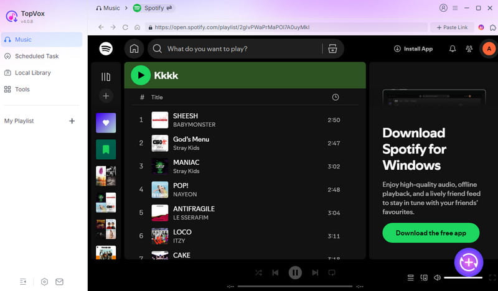
Task: Open Spotify notifications bell
Action: point(453,48)
